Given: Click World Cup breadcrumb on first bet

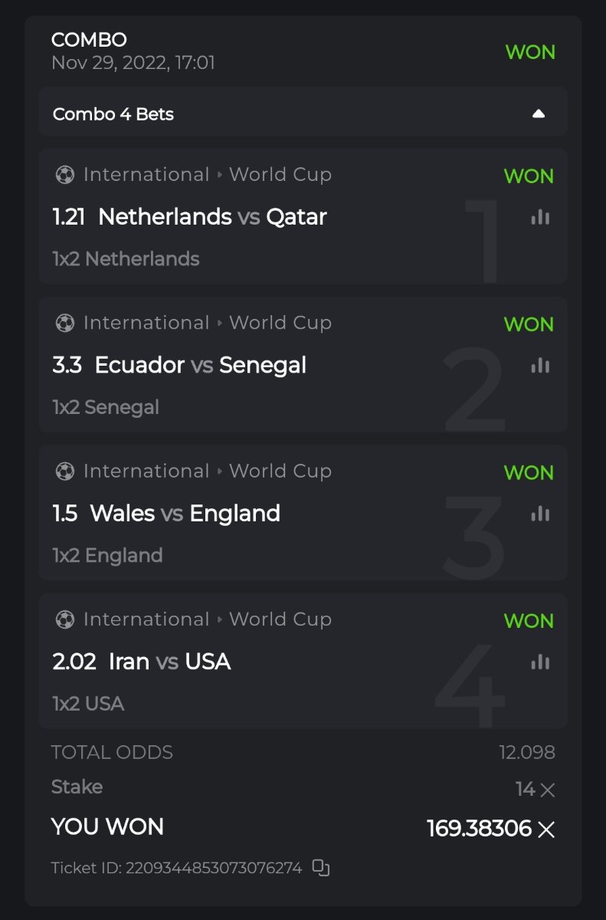Looking at the screenshot, I should coord(280,175).
